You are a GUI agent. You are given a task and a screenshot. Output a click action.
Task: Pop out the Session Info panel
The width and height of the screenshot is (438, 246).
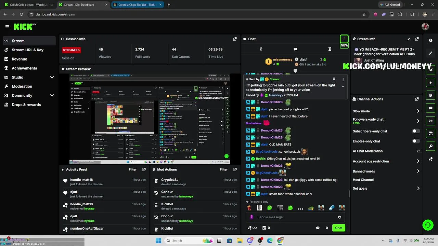point(235,39)
